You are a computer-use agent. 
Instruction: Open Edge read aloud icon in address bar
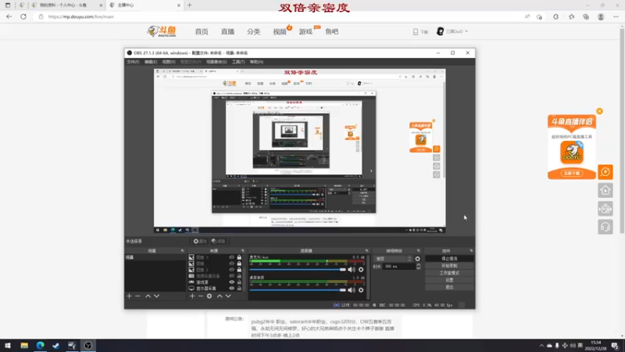pyautogui.click(x=527, y=16)
